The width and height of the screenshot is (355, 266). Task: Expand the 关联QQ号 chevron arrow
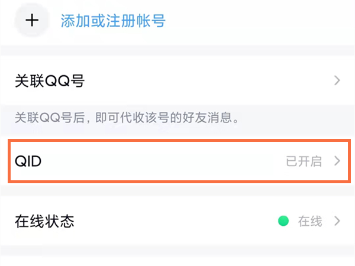pos(337,80)
